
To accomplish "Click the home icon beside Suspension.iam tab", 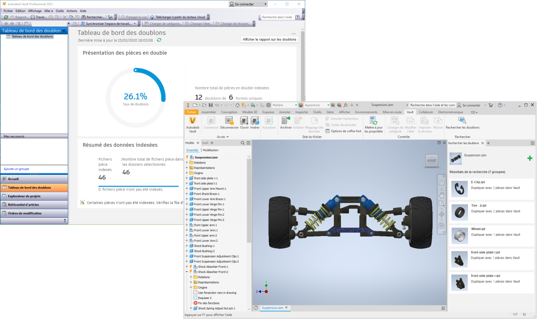I will (x=256, y=308).
